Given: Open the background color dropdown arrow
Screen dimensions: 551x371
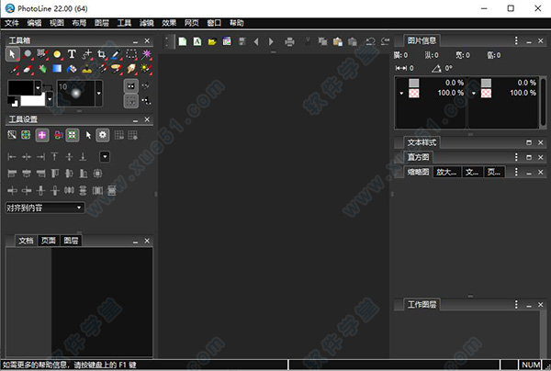Looking at the screenshot, I should pyautogui.click(x=50, y=99).
